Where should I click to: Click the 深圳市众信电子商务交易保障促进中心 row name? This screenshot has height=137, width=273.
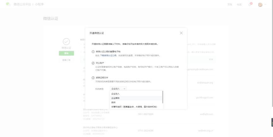pyautogui.click(x=100, y=128)
